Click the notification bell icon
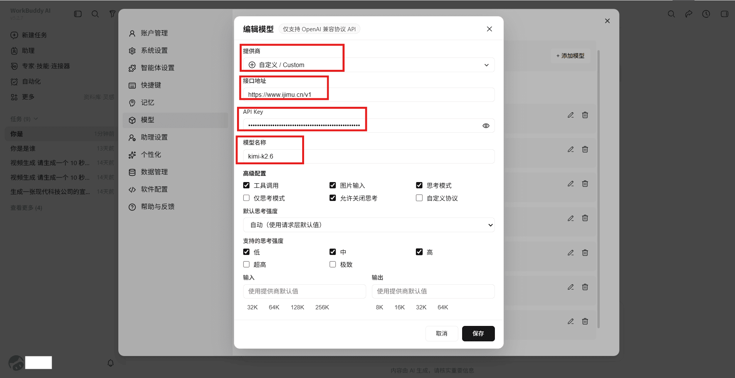 pyautogui.click(x=111, y=363)
